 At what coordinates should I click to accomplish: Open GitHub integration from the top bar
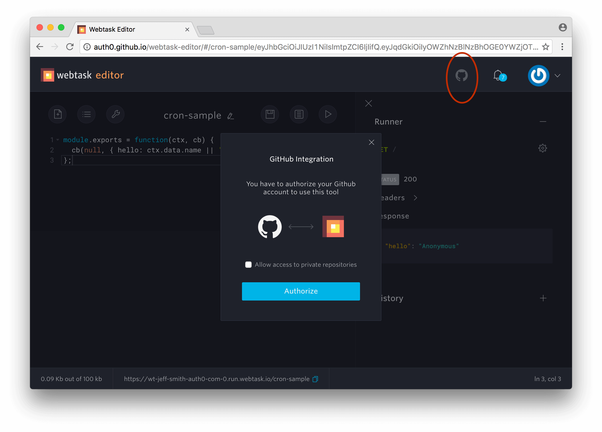point(462,76)
